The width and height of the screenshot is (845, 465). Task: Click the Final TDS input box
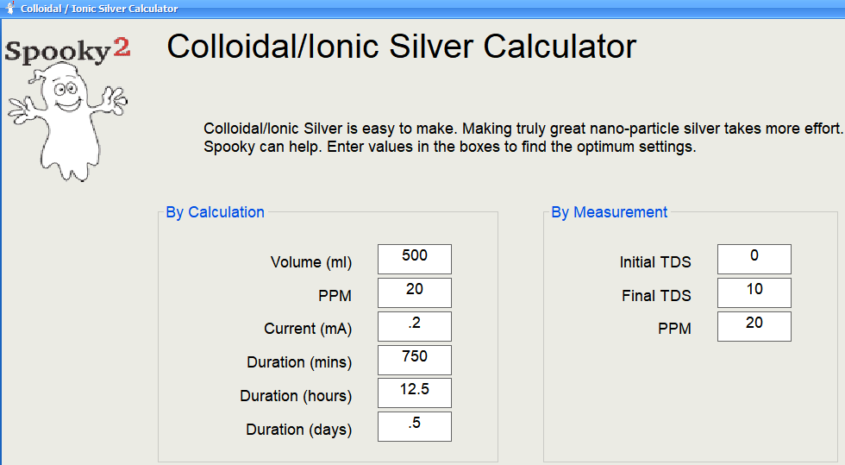coord(754,293)
